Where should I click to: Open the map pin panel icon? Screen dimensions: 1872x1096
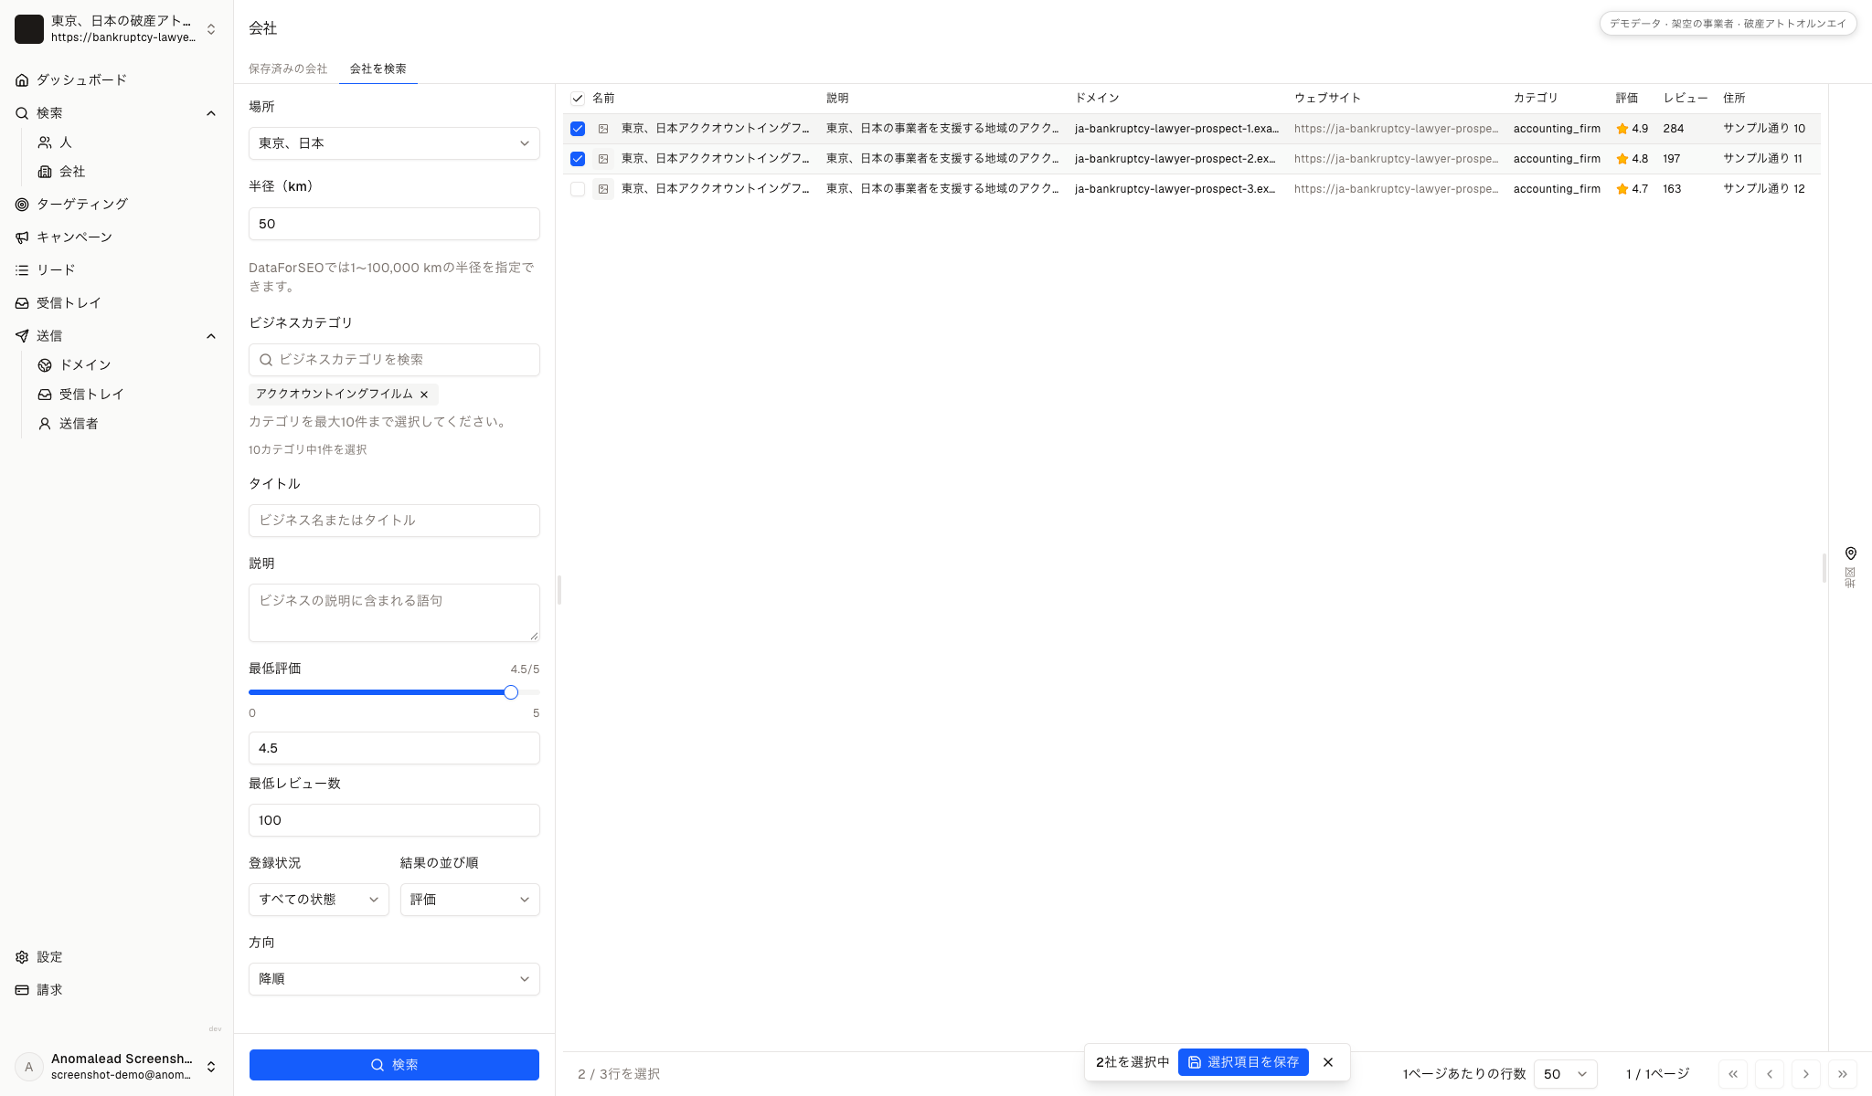point(1850,553)
